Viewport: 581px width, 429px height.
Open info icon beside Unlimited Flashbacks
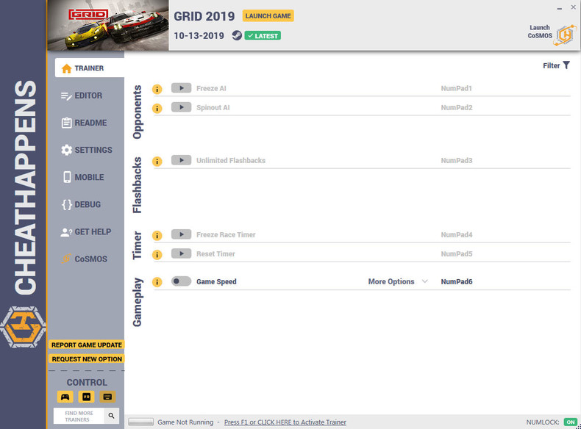[x=157, y=161]
